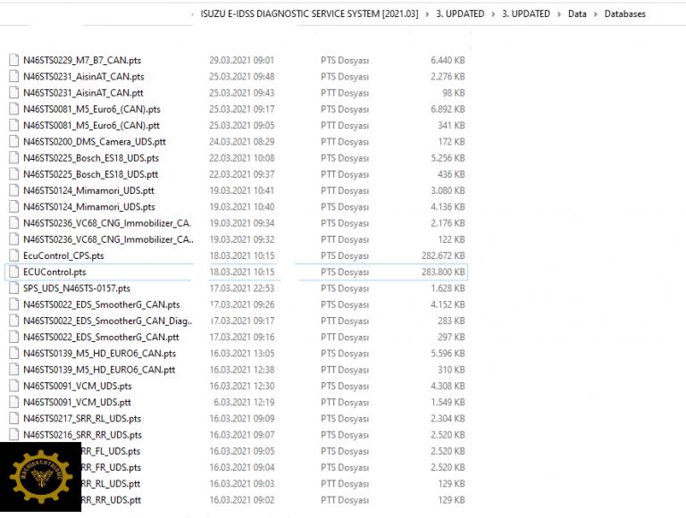Screen dimensions: 686x518
Task: Select file name ending RR_FL_UDS.pts
Action: 111,451
